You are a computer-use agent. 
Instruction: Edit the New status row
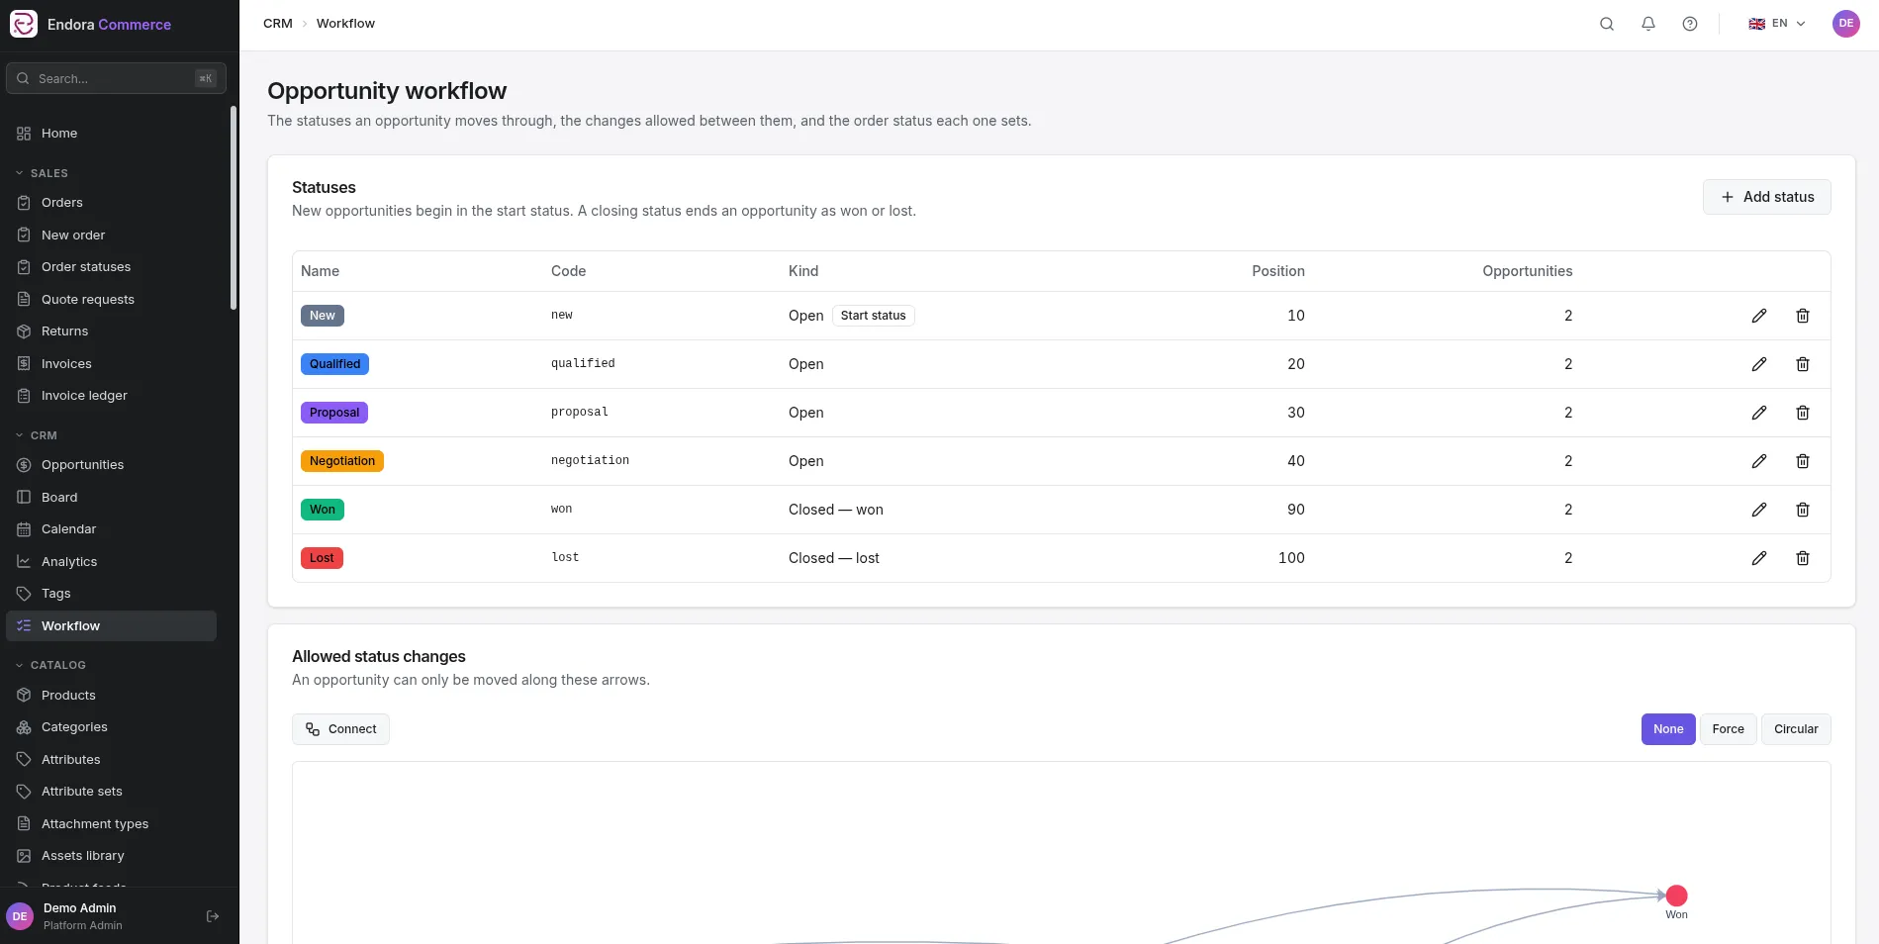tap(1759, 316)
